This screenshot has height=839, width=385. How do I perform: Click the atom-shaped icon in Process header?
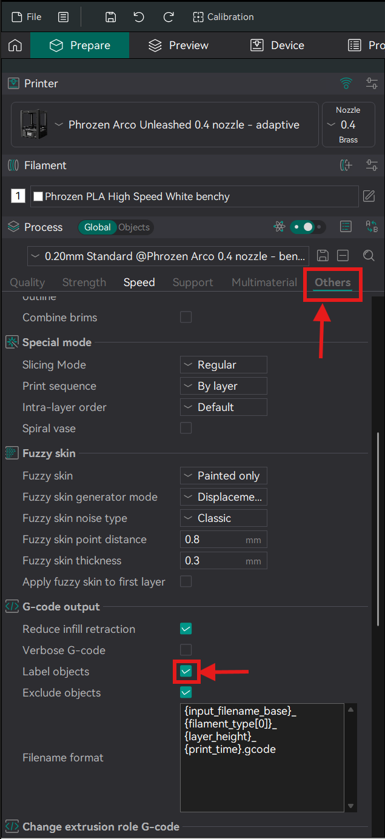(x=280, y=227)
